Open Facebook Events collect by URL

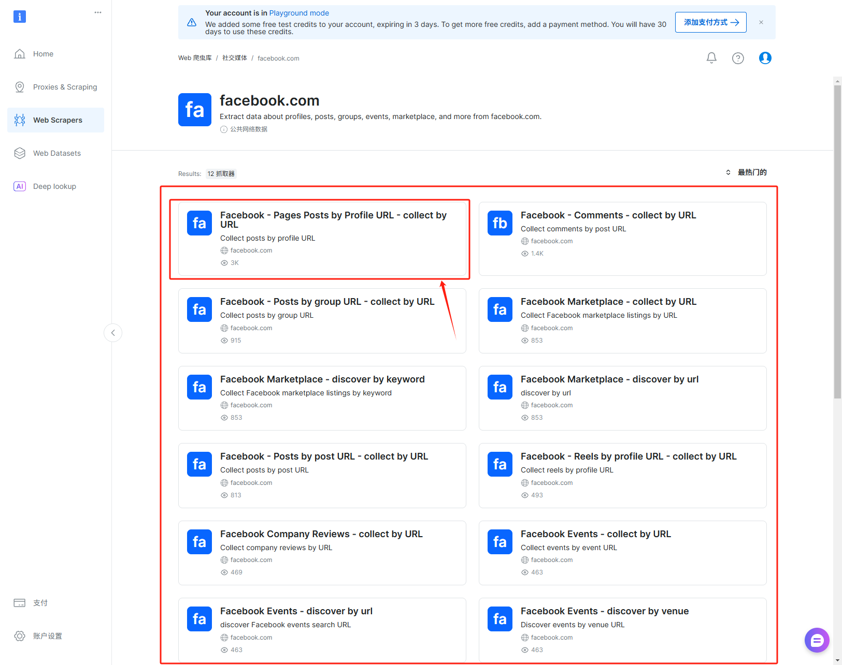[x=622, y=553]
